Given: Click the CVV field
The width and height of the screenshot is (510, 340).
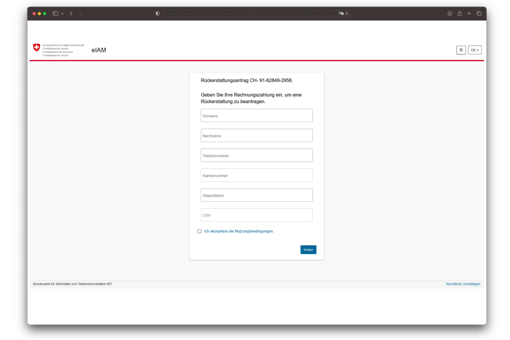Looking at the screenshot, I should pos(256,215).
